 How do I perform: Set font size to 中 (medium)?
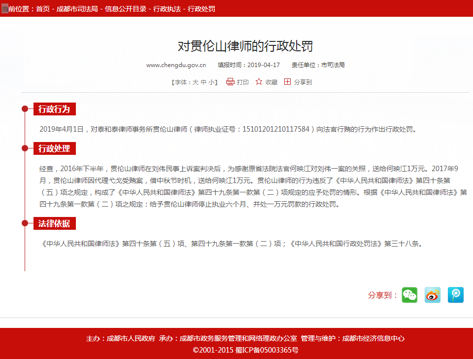(x=203, y=82)
